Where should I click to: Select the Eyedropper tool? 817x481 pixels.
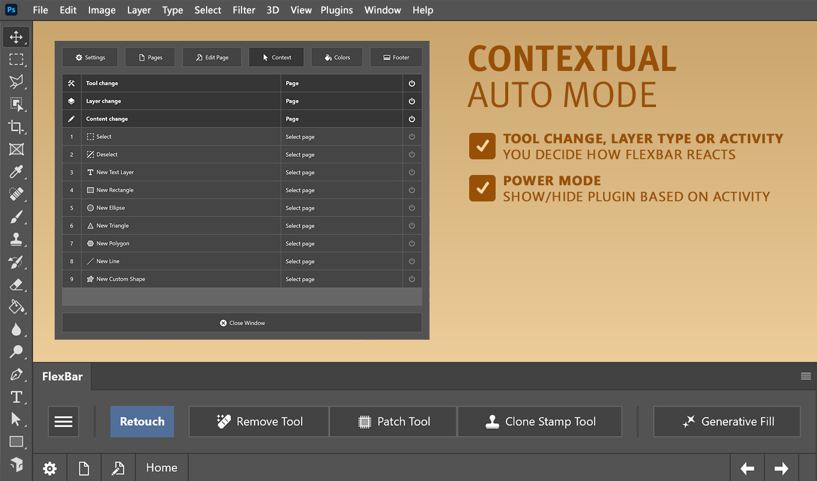(x=16, y=172)
